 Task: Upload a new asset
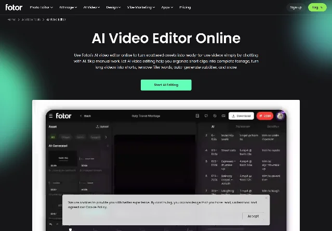(x=102, y=126)
